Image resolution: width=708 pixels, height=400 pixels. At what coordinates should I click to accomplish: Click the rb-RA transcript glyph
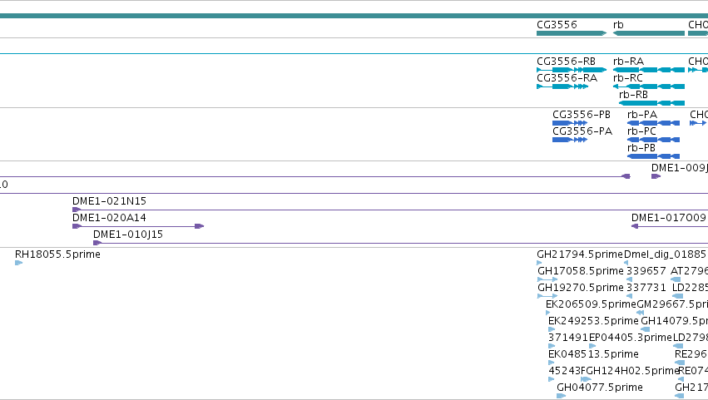tap(649, 70)
